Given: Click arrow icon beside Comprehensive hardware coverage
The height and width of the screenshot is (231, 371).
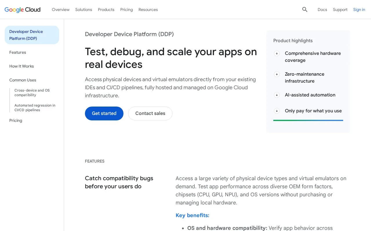Looking at the screenshot, I should click(x=277, y=53).
